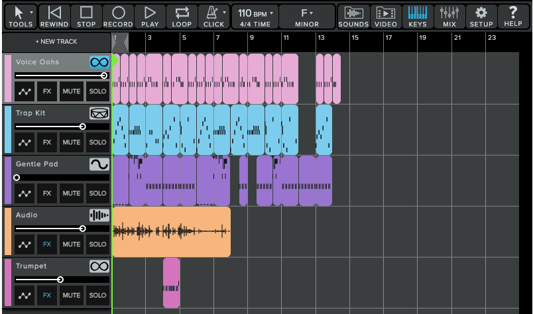
Task: Open Setup gear settings
Action: [x=481, y=16]
